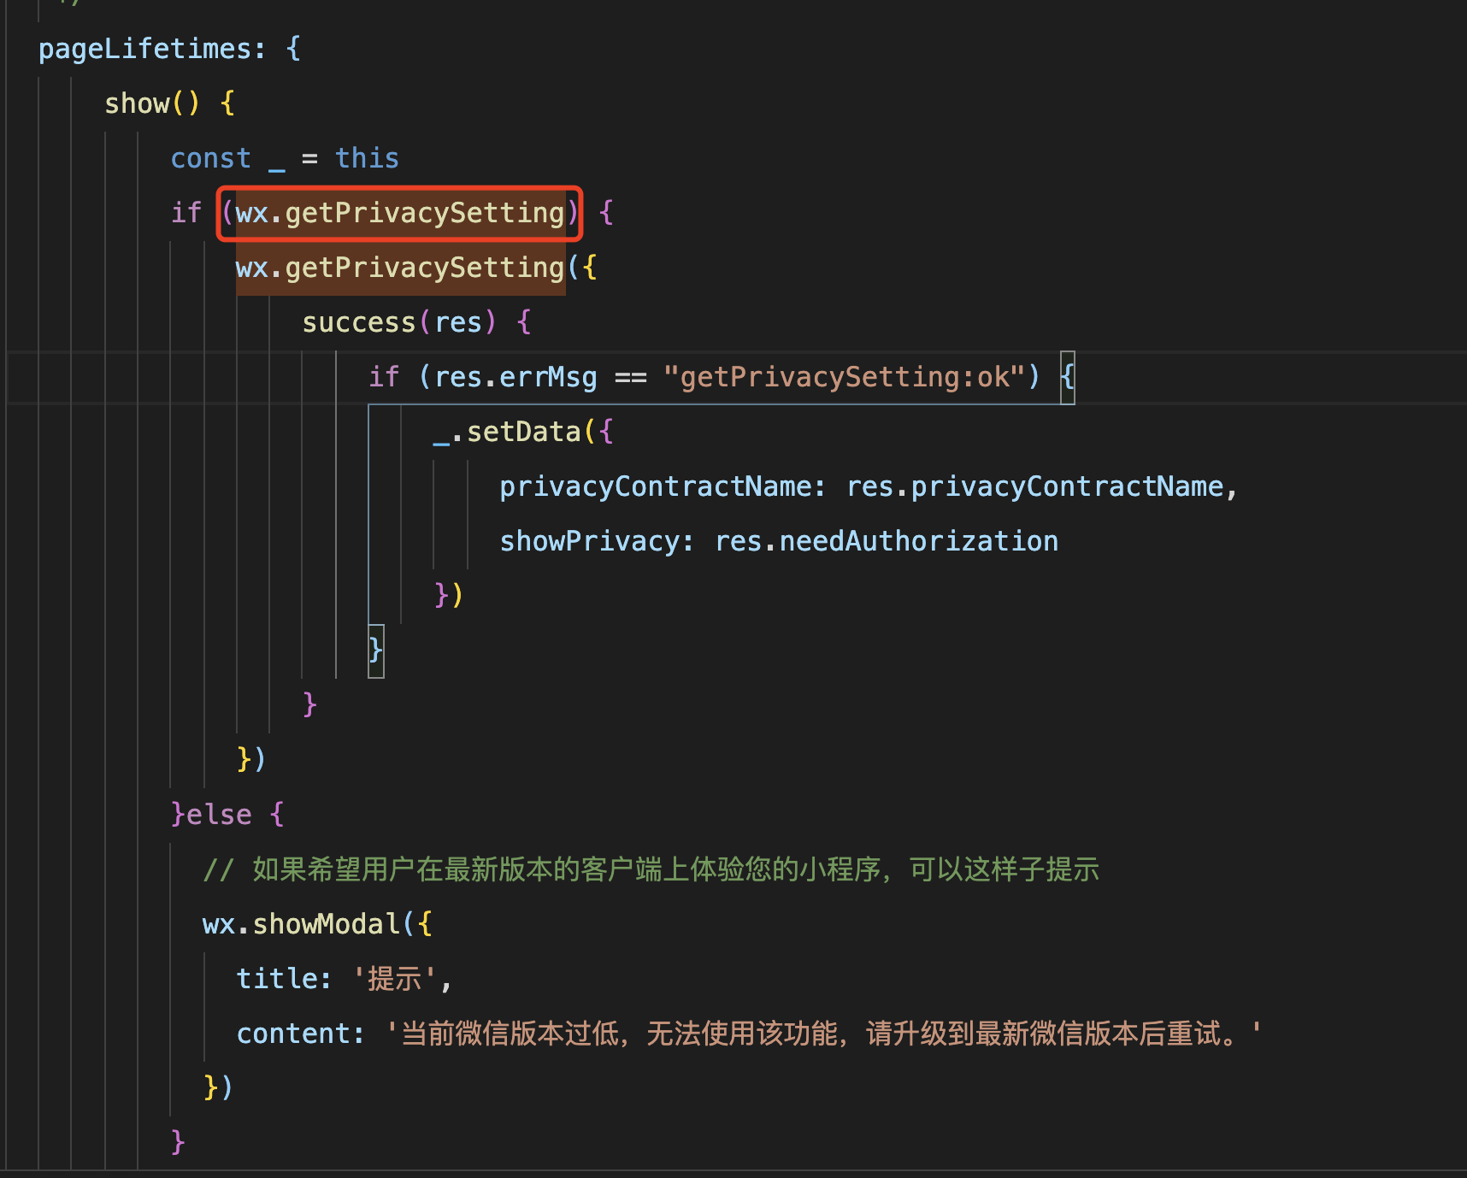Image resolution: width=1467 pixels, height=1178 pixels.
Task: Click the res parameter in success(res)
Action: click(x=458, y=322)
